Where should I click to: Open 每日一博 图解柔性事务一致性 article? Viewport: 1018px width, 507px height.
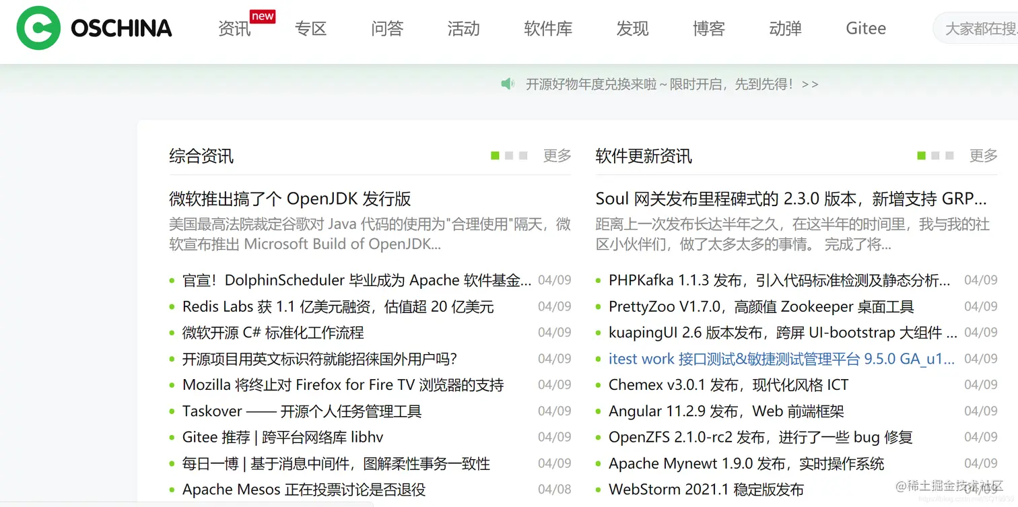click(x=337, y=464)
